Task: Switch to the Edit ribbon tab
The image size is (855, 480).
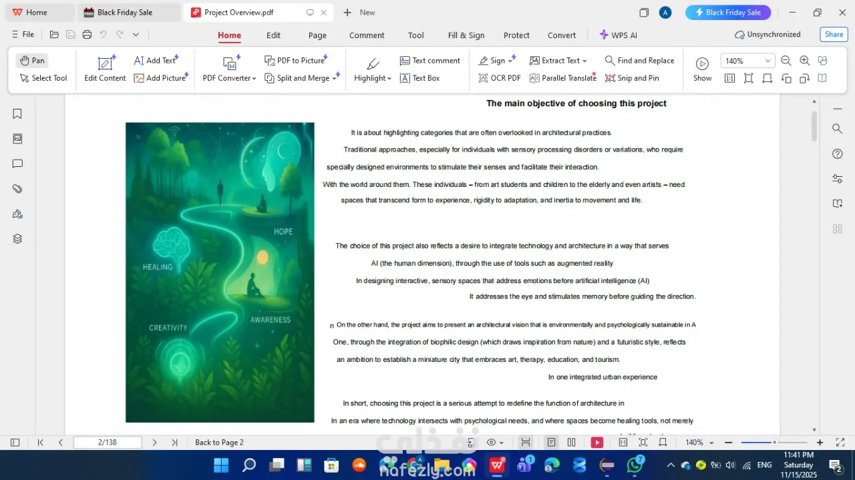Action: coord(273,35)
